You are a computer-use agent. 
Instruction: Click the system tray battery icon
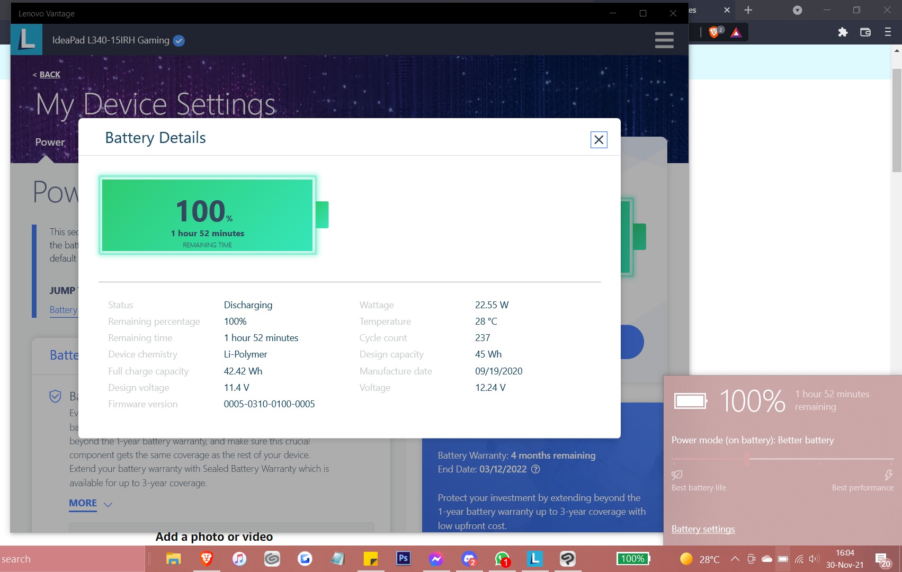(x=783, y=559)
